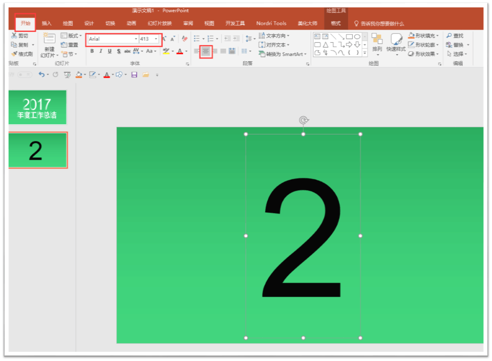This screenshot has height=361, width=492.
Task: Select slide thumbnail showing 2
Action: pos(37,150)
